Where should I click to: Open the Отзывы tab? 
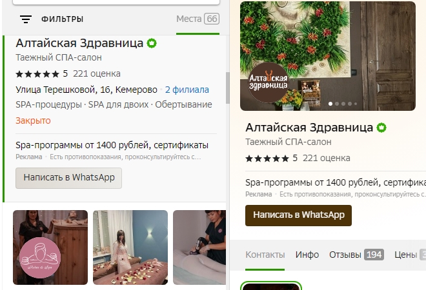tap(356, 255)
